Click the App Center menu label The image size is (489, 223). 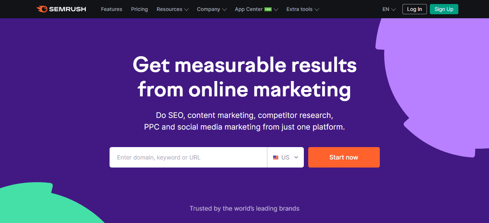click(x=248, y=9)
